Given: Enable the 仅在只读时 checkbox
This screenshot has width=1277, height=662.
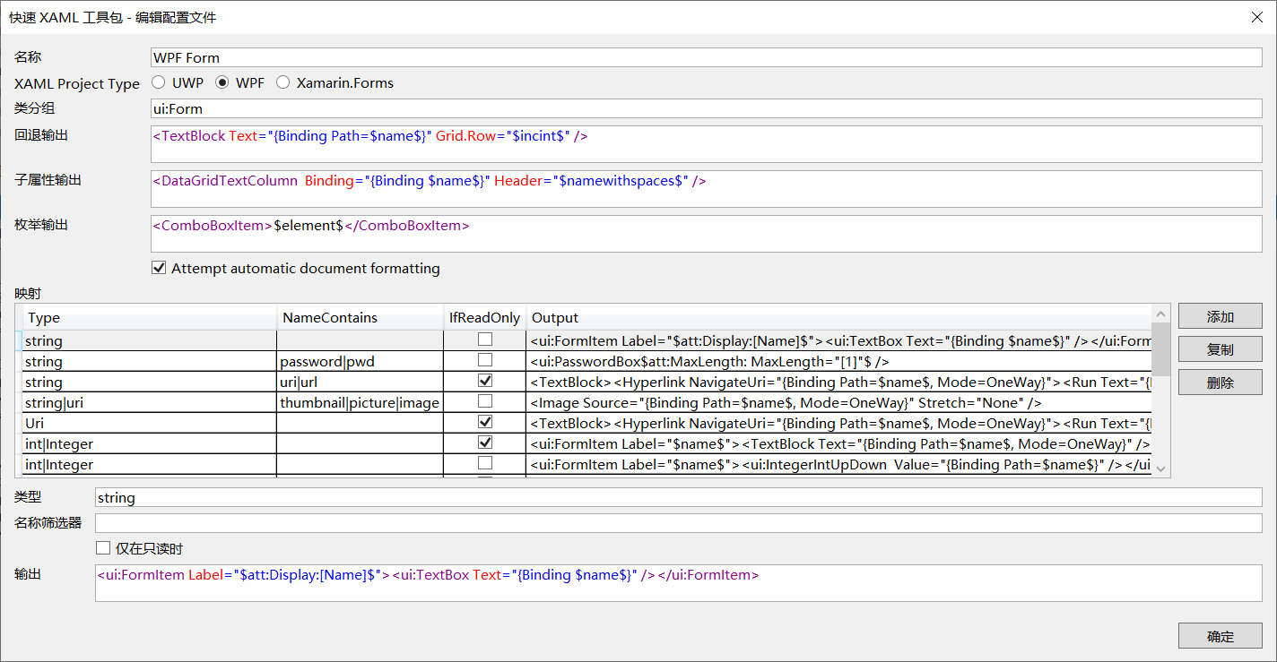Looking at the screenshot, I should click(103, 547).
